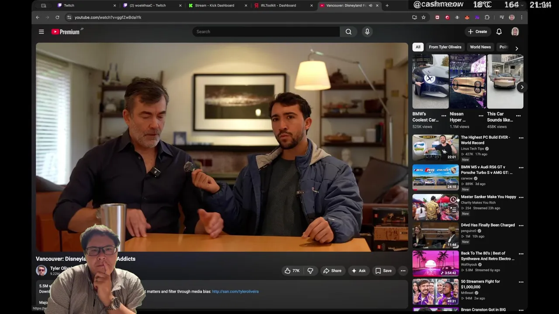Click Linus Tech Tips channel name
Image resolution: width=559 pixels, height=314 pixels.
point(473,149)
